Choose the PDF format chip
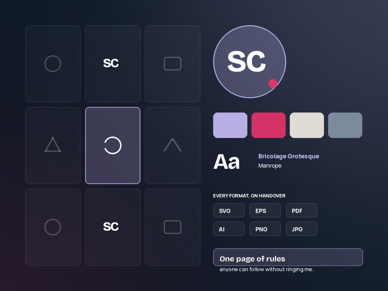 coord(301,210)
